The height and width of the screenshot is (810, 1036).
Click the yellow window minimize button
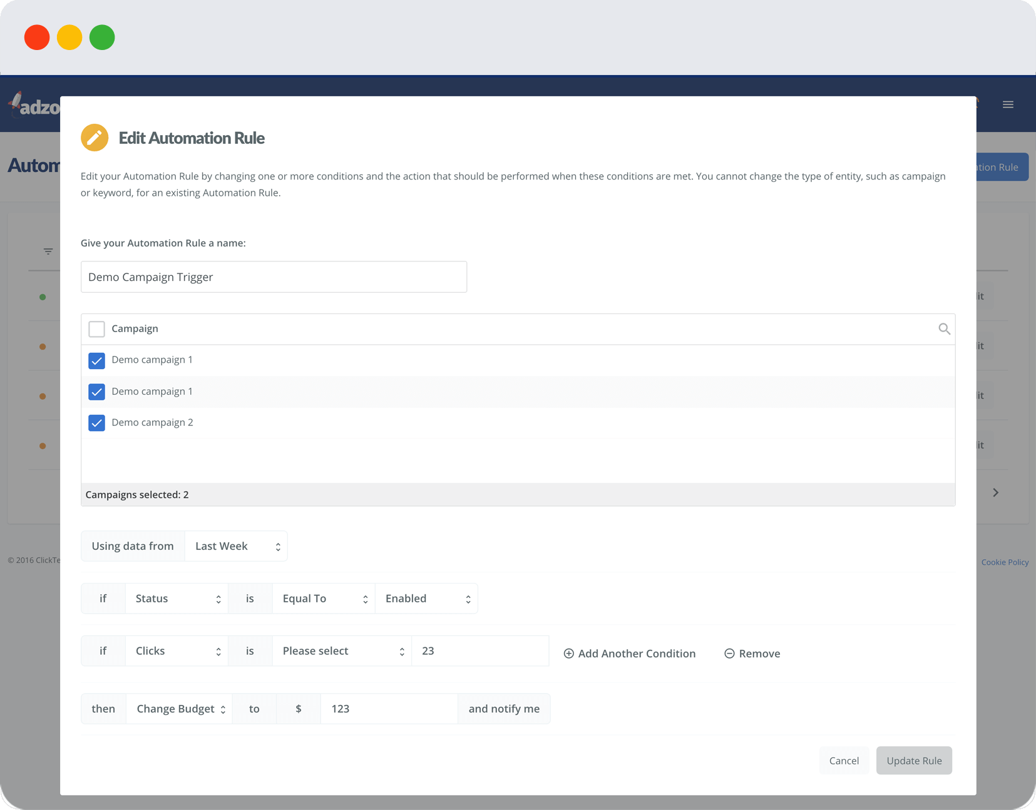point(69,38)
